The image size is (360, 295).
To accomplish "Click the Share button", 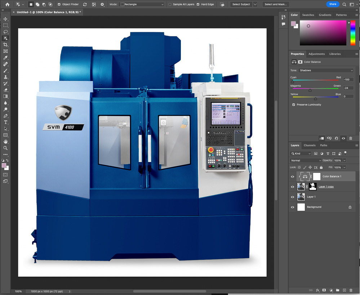I will [333, 4].
